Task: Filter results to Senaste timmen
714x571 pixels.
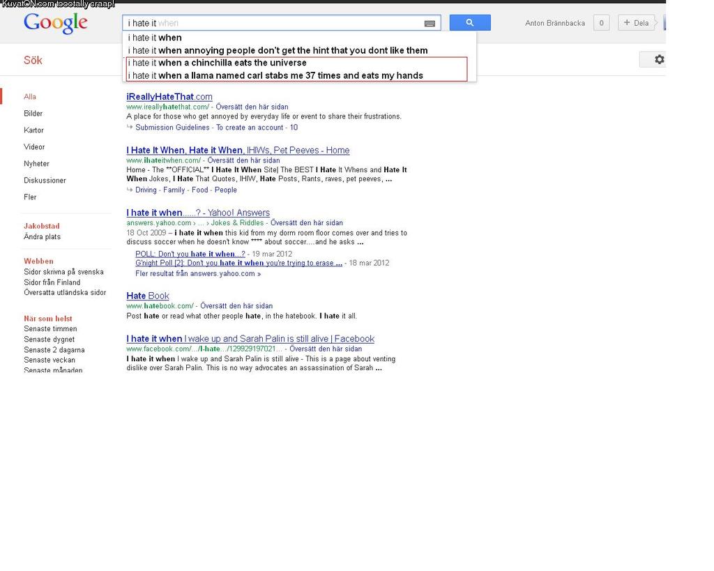Action: tap(50, 329)
